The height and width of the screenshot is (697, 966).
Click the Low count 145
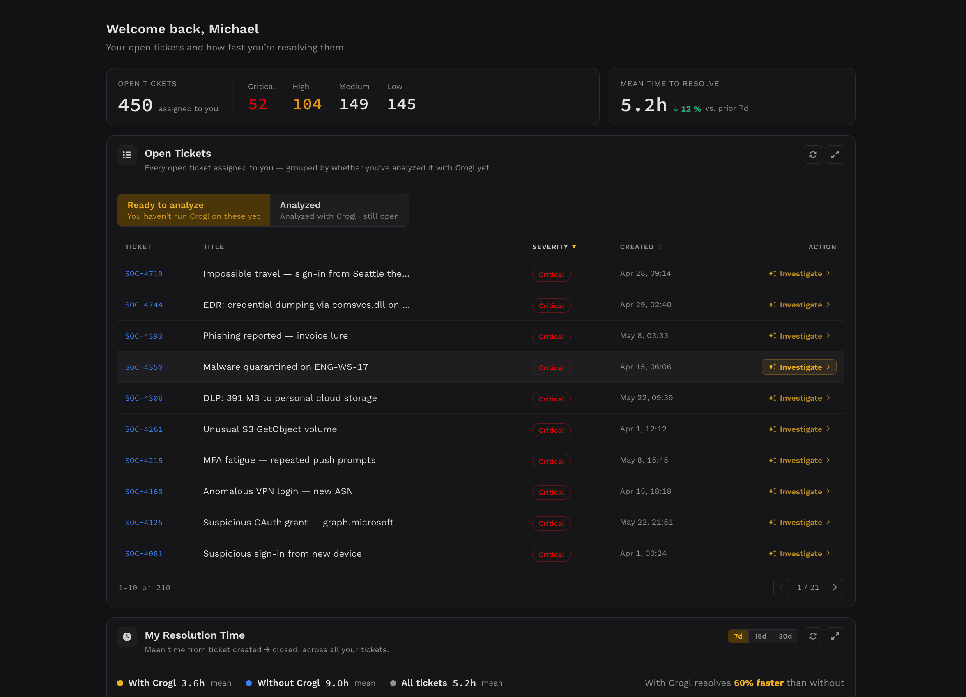coord(402,104)
